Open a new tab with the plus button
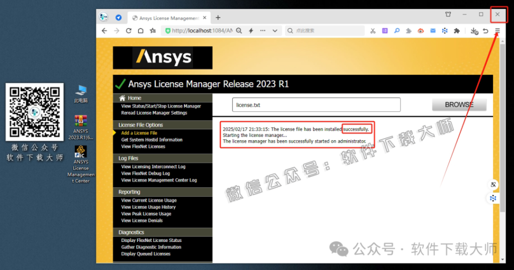Screen dimensions: 514x270 tap(218, 18)
